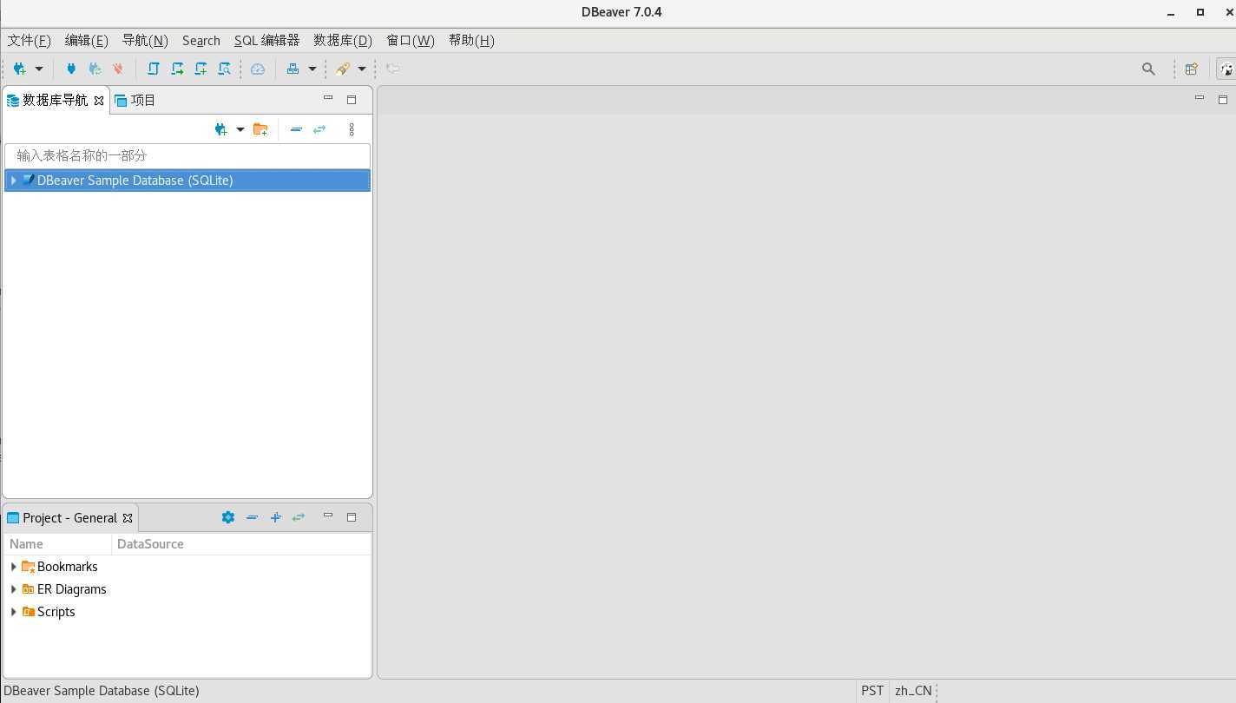Open the 编辑(E) menu

tap(87, 41)
